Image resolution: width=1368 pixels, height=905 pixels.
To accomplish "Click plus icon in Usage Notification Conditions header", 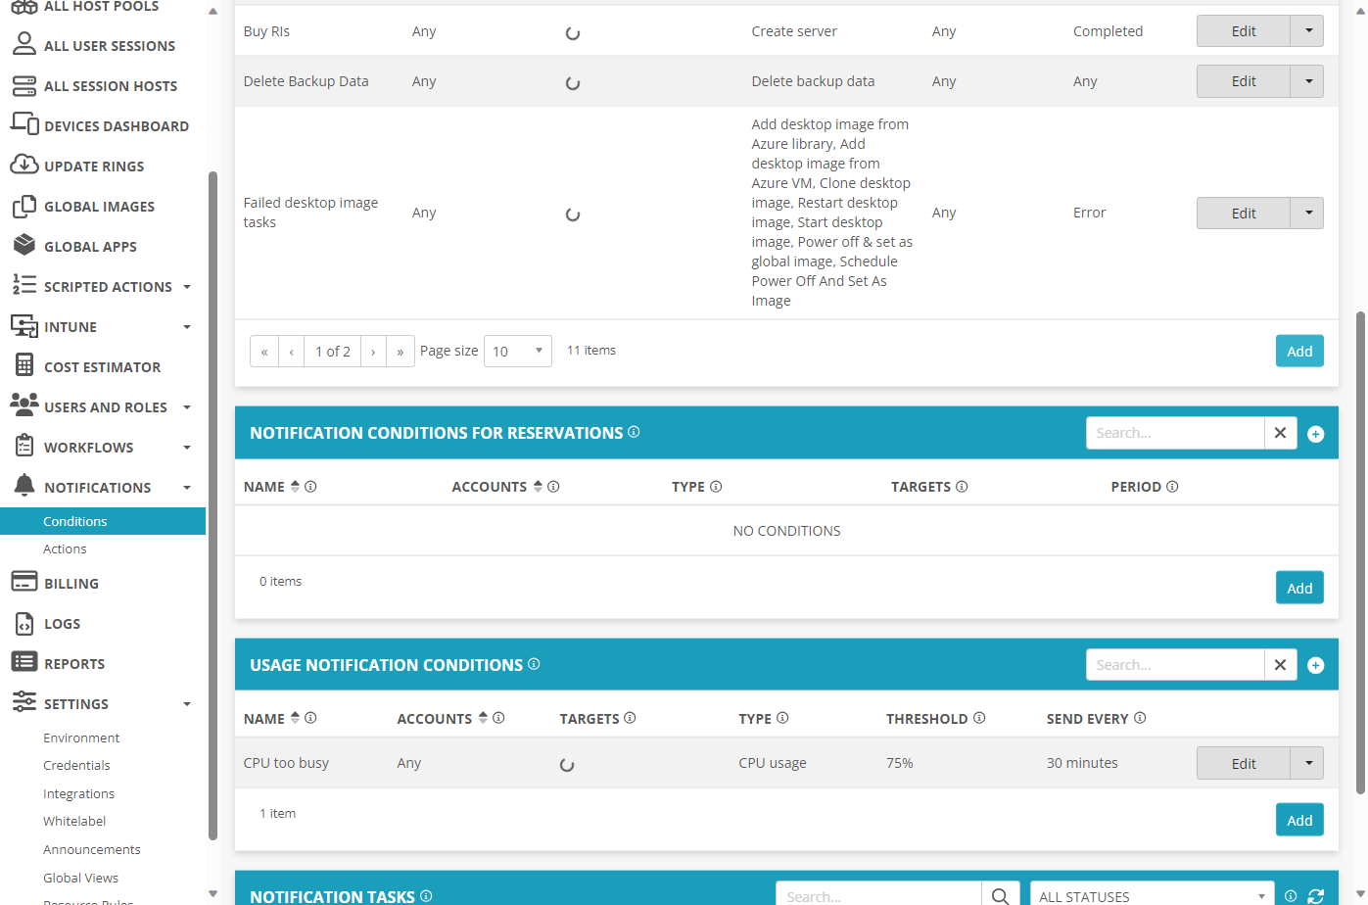I will click(1316, 666).
